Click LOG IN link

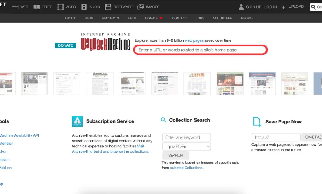(x=270, y=7)
